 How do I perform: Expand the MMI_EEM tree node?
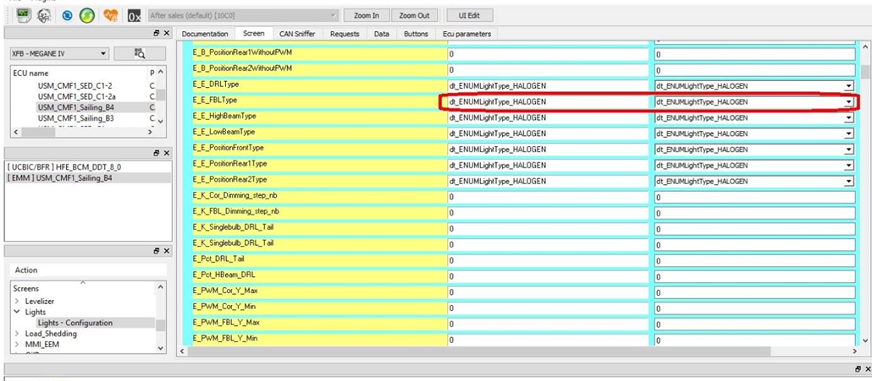tap(17, 345)
